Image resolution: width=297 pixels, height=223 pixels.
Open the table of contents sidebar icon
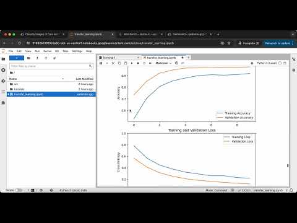(3, 92)
